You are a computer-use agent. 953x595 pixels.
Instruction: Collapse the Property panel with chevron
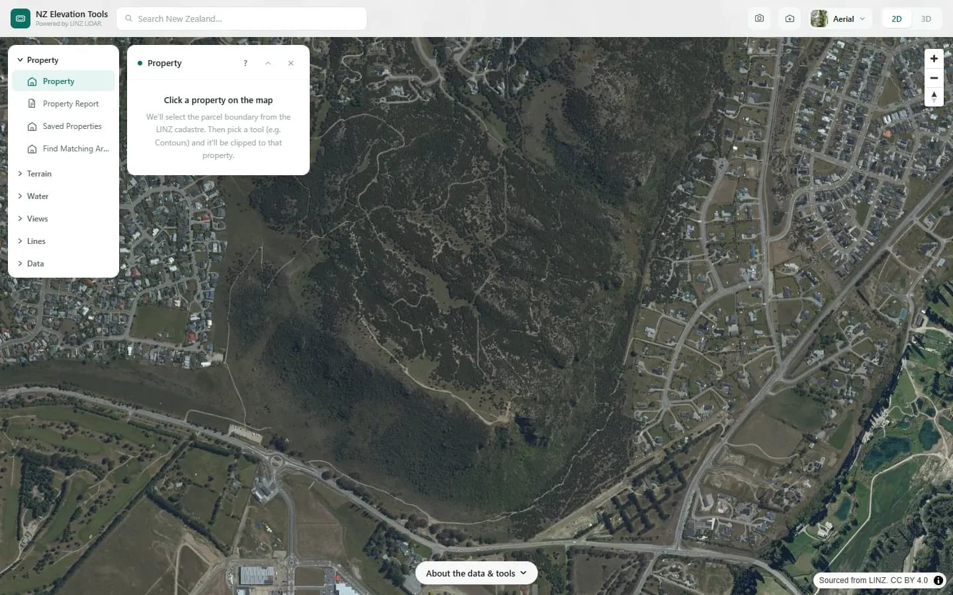pyautogui.click(x=268, y=63)
